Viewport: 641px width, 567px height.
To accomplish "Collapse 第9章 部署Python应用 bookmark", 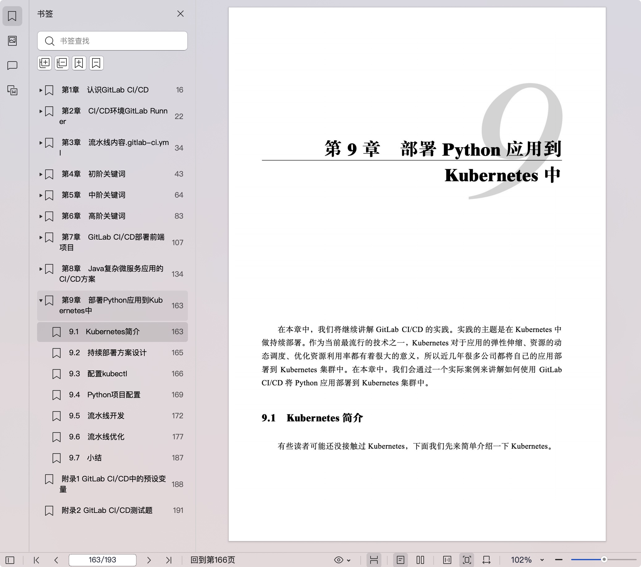I will 41,300.
